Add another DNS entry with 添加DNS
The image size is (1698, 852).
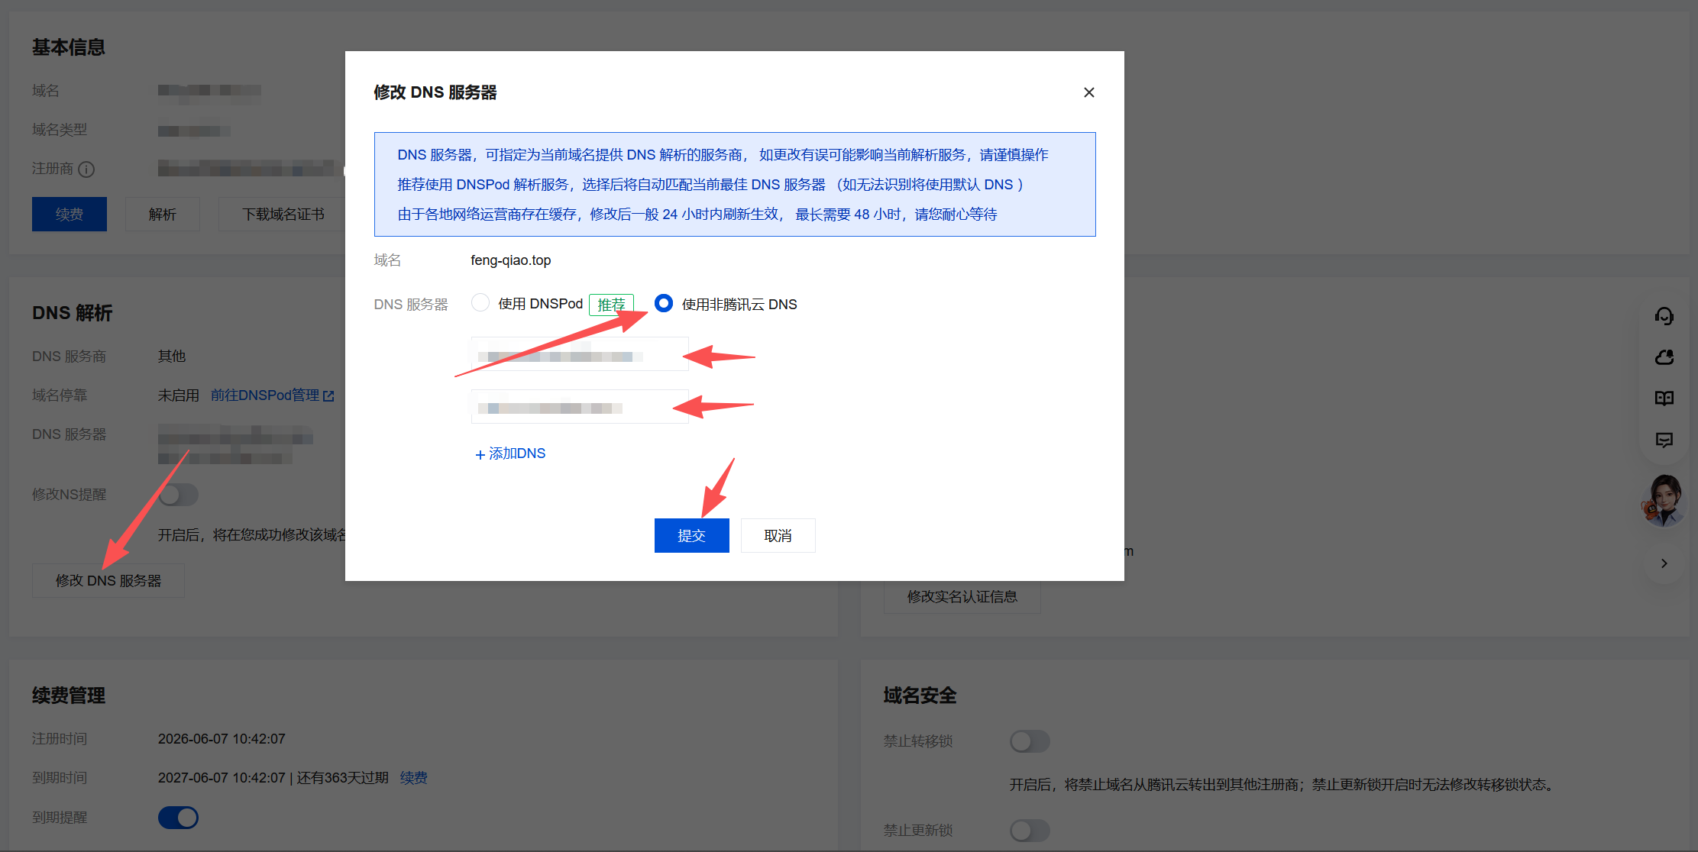point(510,453)
